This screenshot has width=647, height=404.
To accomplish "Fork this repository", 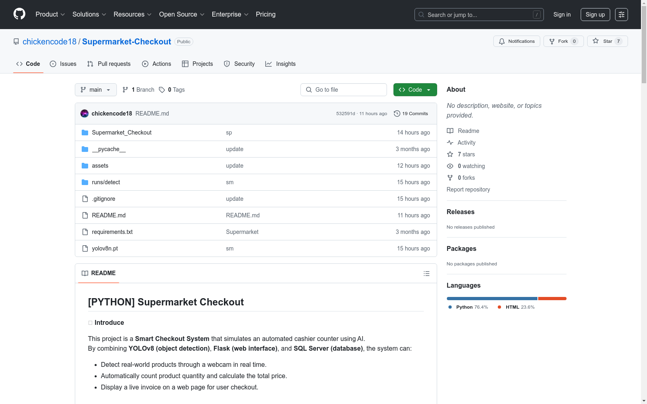I will pyautogui.click(x=564, y=41).
